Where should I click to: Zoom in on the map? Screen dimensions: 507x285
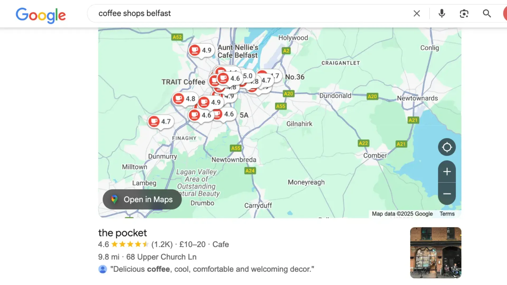coord(447,172)
